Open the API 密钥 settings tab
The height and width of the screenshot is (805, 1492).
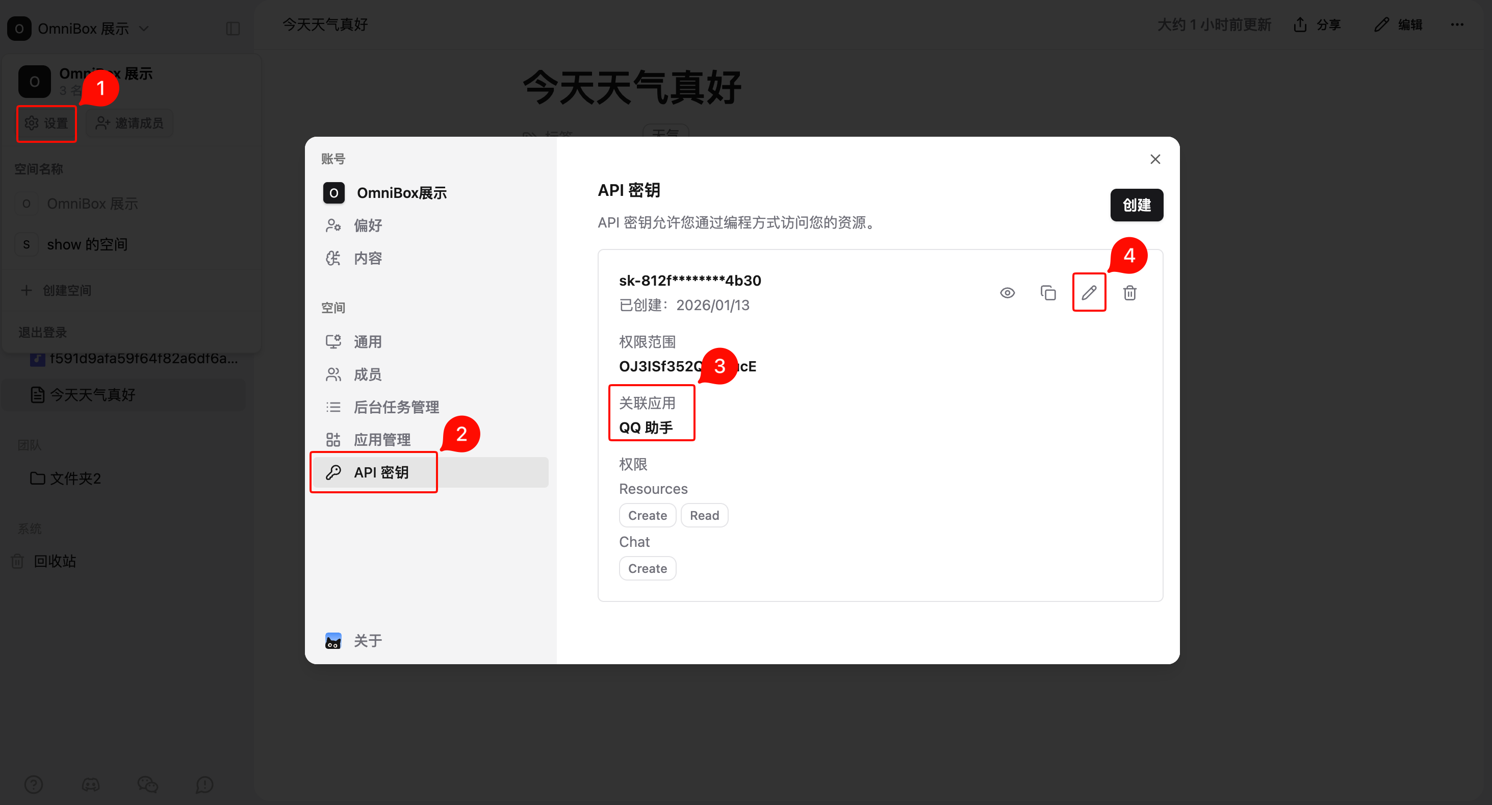tap(381, 472)
